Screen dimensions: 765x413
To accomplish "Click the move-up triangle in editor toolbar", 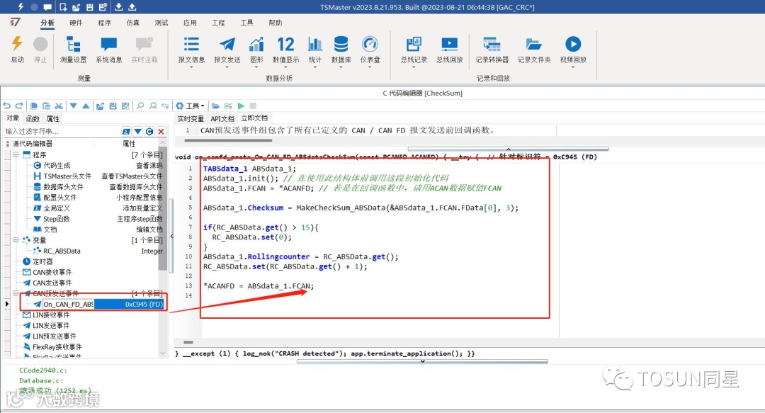I will click(x=86, y=106).
